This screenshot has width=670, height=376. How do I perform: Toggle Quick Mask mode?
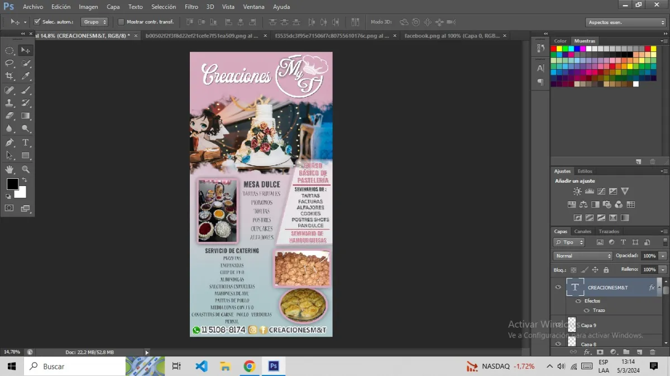pyautogui.click(x=9, y=208)
